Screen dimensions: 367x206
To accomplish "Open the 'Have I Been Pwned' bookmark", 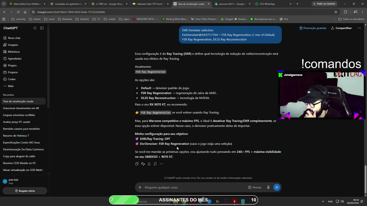I will click(204, 19).
